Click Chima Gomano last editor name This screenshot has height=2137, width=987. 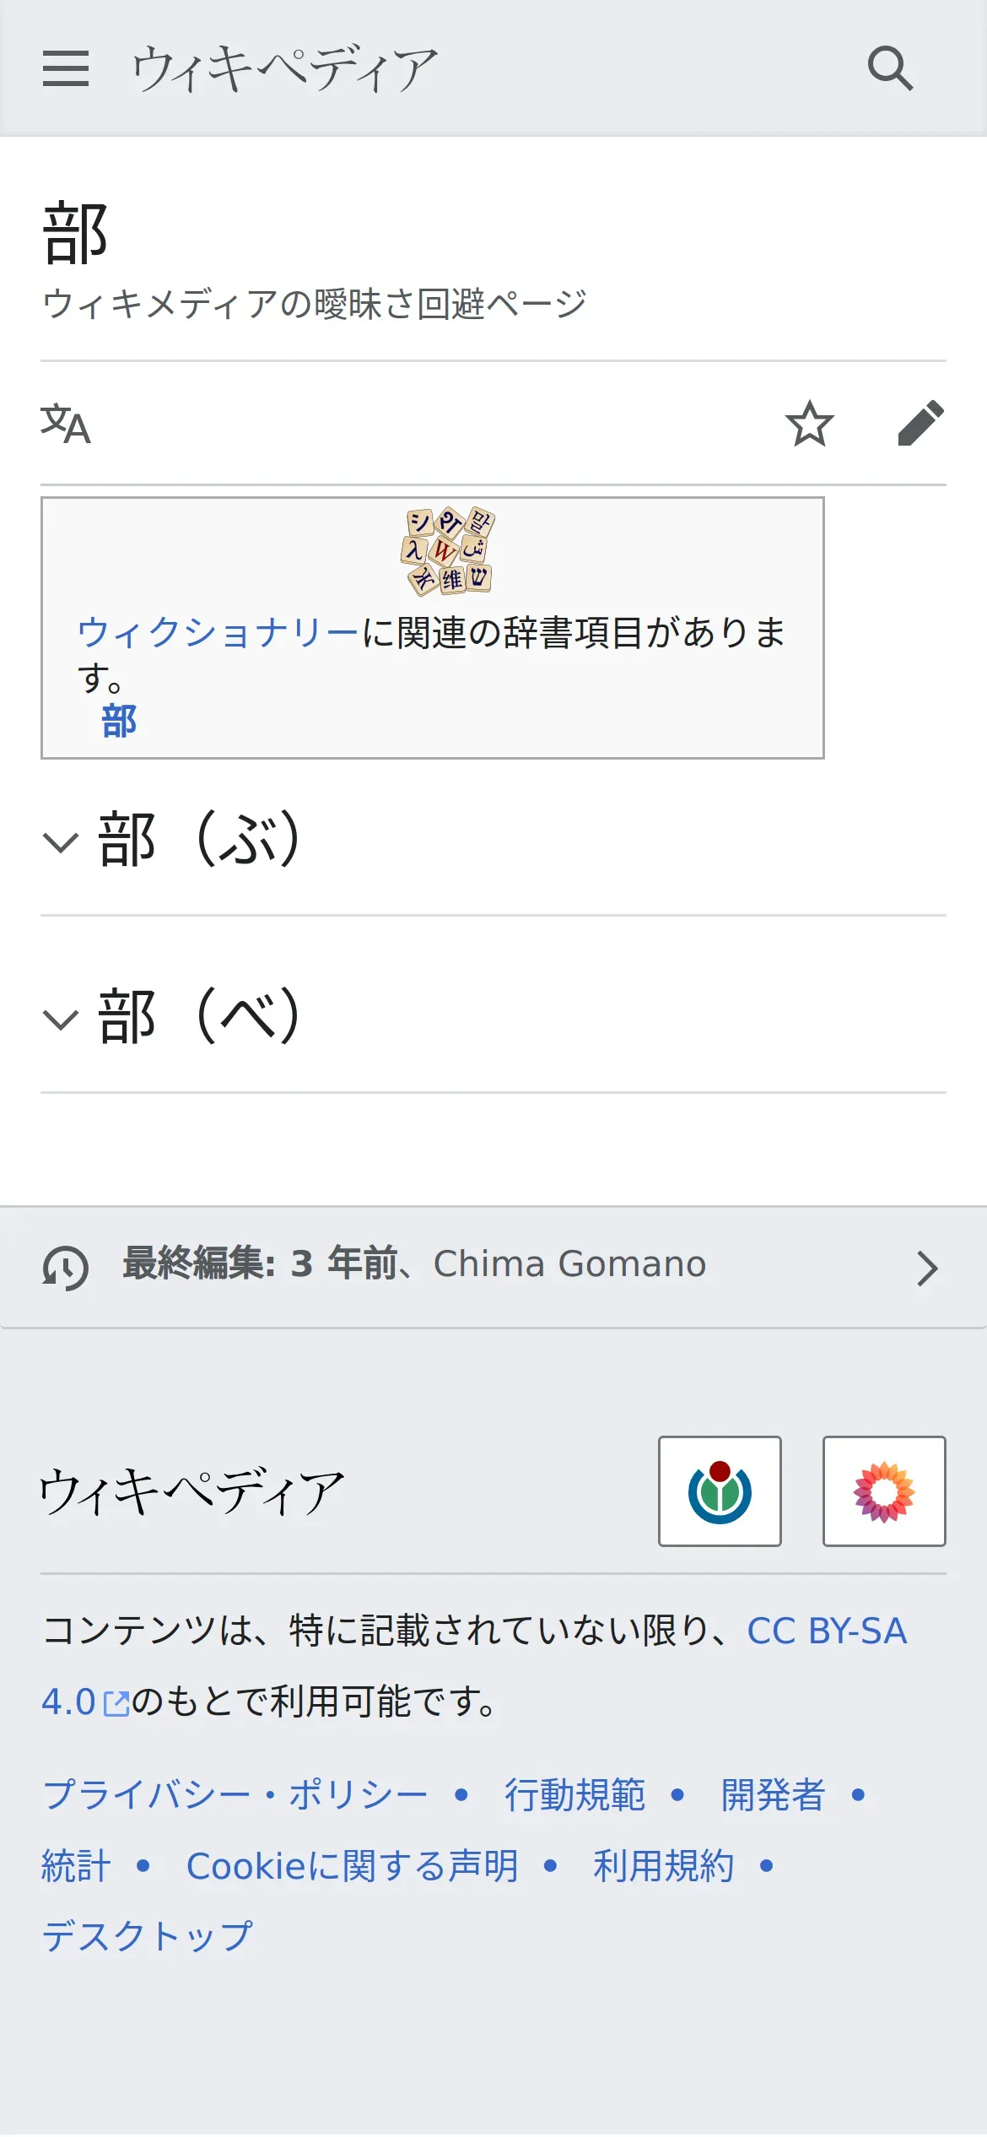tap(569, 1265)
